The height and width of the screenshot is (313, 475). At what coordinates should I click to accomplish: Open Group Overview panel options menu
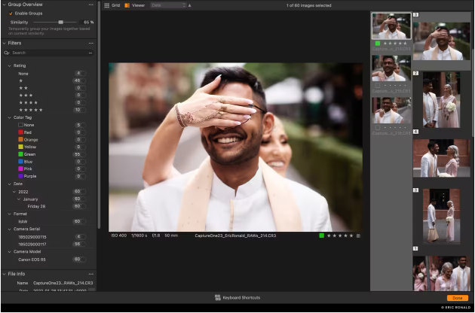pyautogui.click(x=91, y=5)
